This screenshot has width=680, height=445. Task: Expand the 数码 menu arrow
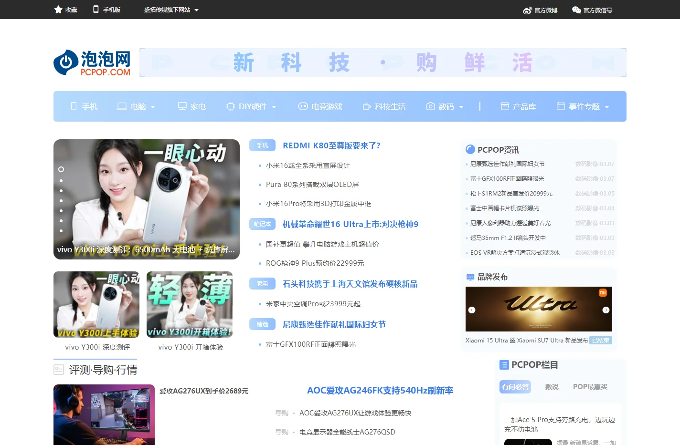461,107
